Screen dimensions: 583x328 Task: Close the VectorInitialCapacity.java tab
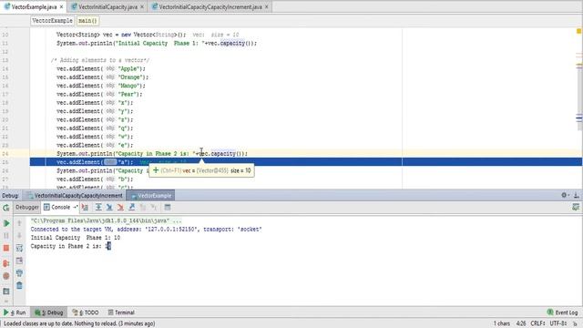(x=142, y=6)
